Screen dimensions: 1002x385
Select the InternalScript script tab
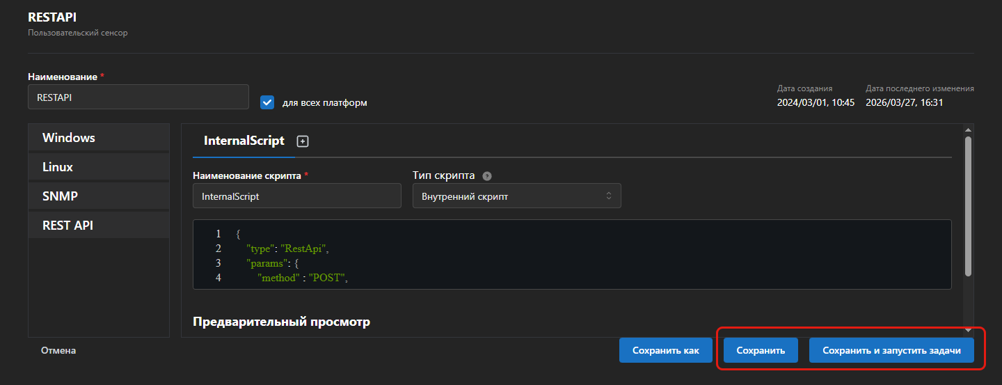244,141
